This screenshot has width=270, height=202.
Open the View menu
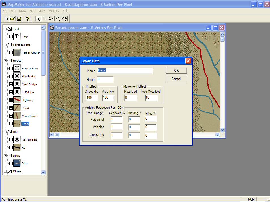(x=42, y=11)
